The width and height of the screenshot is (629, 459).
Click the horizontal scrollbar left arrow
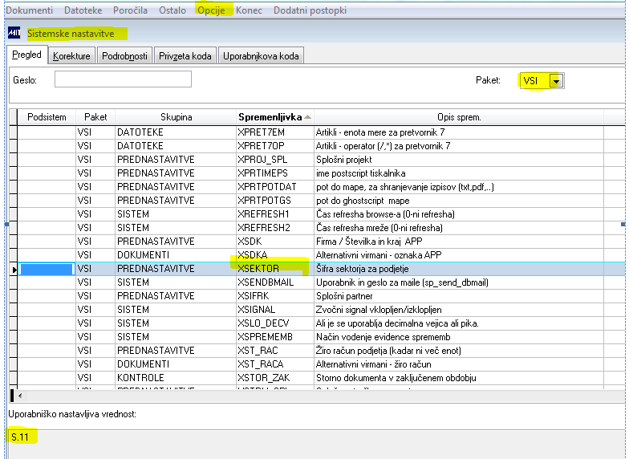coord(18,396)
